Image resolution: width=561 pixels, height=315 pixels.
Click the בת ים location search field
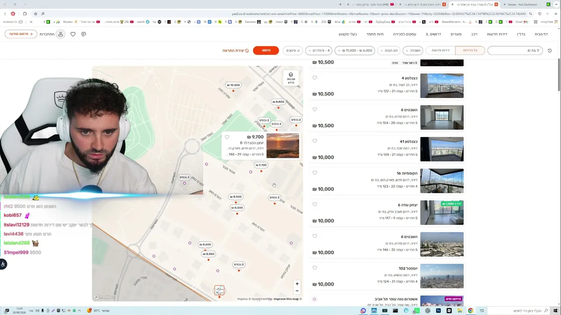pyautogui.click(x=515, y=51)
